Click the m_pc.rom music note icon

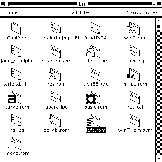pos(133,74)
